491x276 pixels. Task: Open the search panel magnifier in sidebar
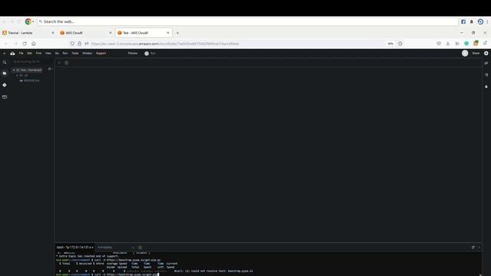click(5, 62)
